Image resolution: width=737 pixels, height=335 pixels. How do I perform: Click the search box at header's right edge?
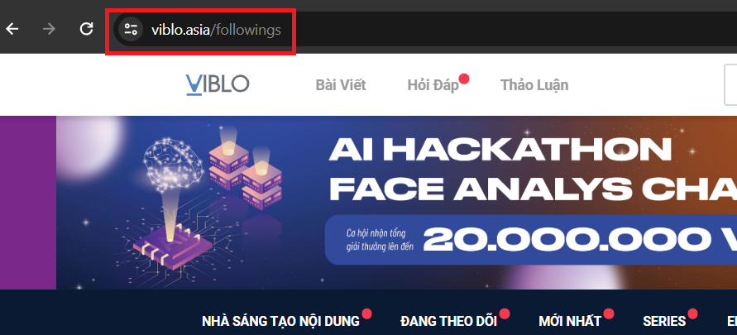(x=731, y=85)
